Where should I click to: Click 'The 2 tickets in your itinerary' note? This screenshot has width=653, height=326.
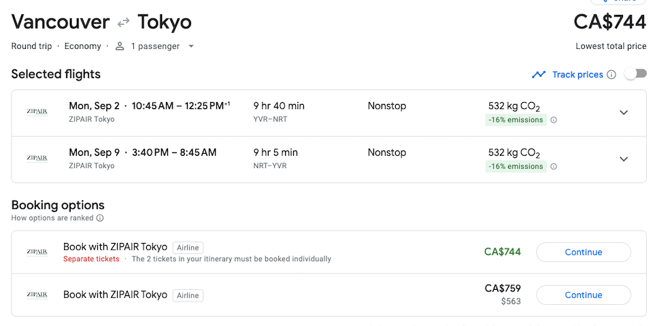coord(231,259)
